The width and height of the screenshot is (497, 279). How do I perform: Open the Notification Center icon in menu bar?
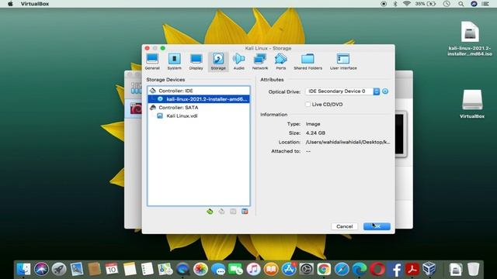click(485, 4)
